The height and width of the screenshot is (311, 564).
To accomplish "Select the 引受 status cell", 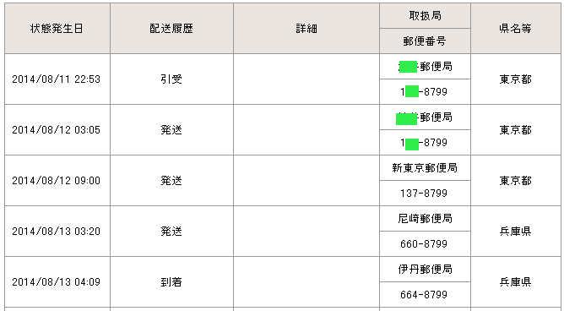I will tap(171, 79).
